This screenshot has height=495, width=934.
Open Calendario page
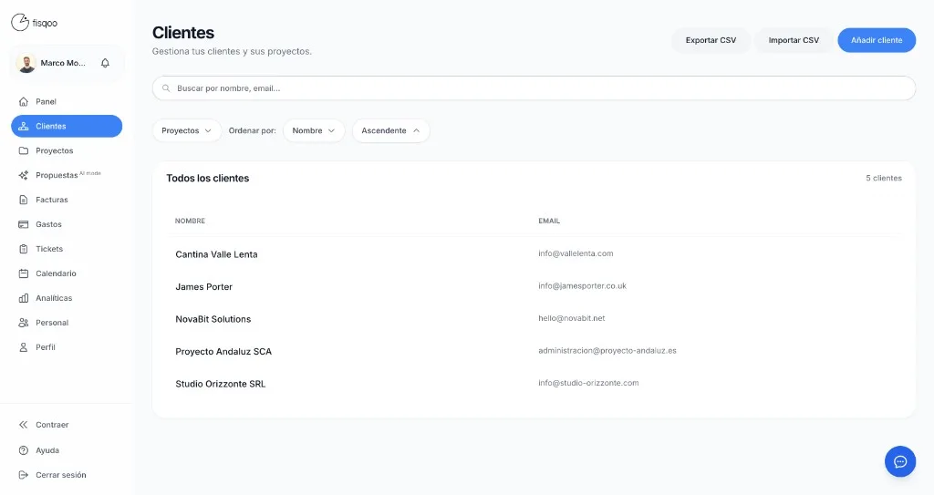tap(67, 273)
